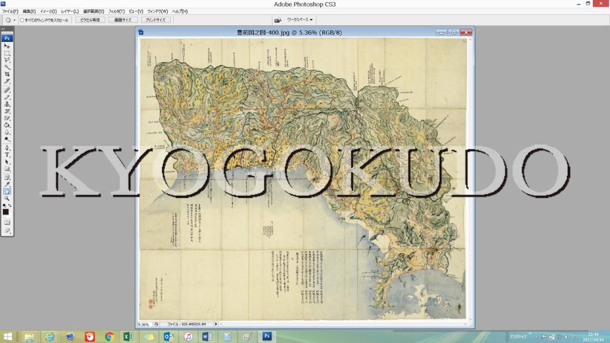The height and width of the screenshot is (343, 610).
Task: Click the ピクセル等倍 button
Action: click(90, 20)
